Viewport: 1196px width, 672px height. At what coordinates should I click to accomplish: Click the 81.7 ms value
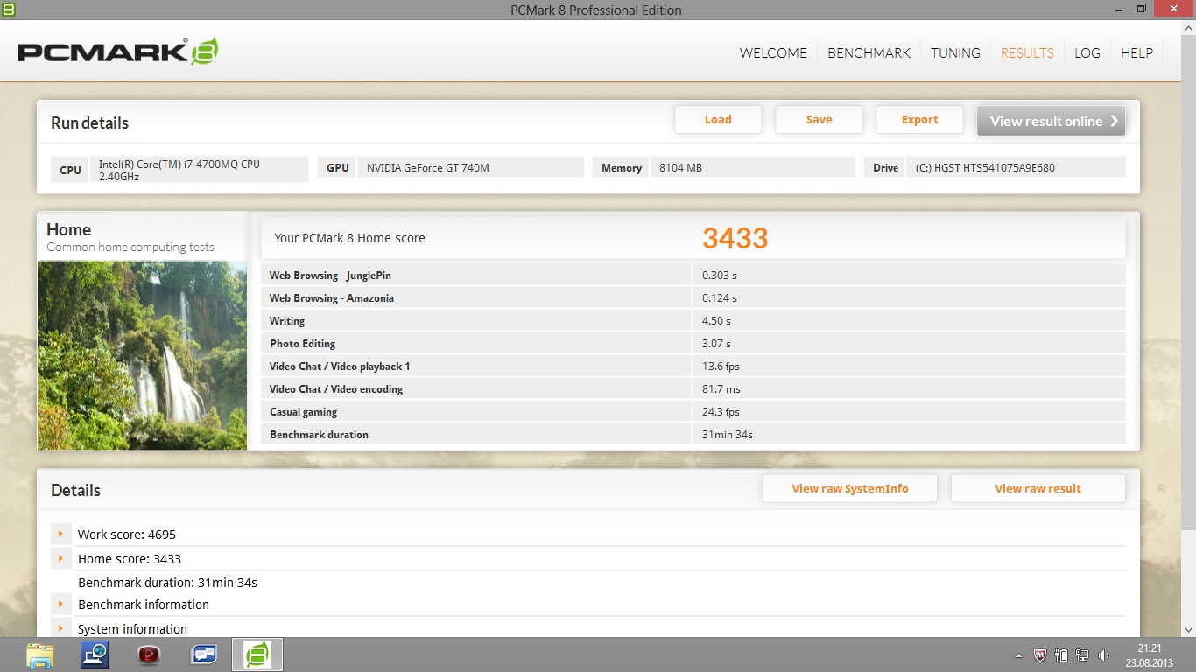pyautogui.click(x=721, y=389)
